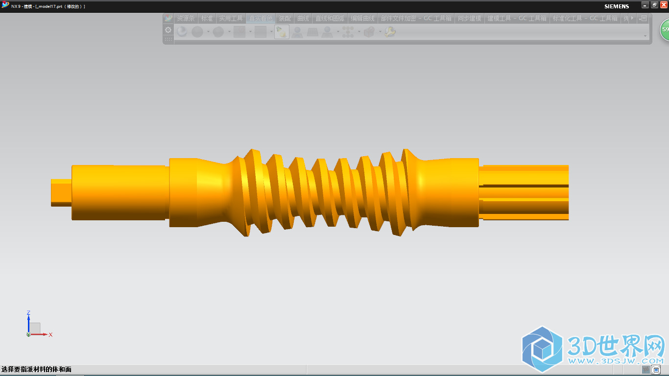
Task: Click status prompt 选择要指派材料的体和面
Action: [37, 370]
